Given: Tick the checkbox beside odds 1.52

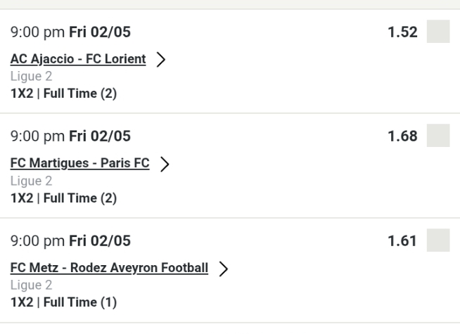Looking at the screenshot, I should point(438,32).
